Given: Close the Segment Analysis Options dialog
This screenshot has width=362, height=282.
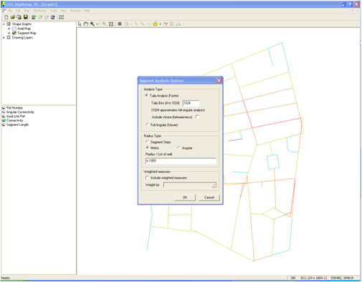Looking at the screenshot, I should [x=219, y=81].
